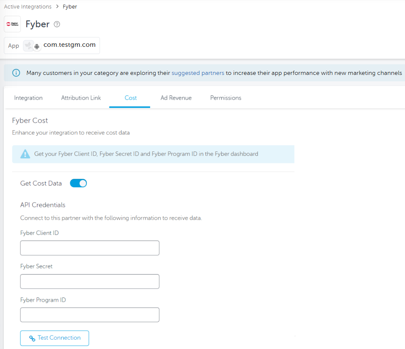405x349 pixels.
Task: Open the Integration tab
Action: (29, 98)
